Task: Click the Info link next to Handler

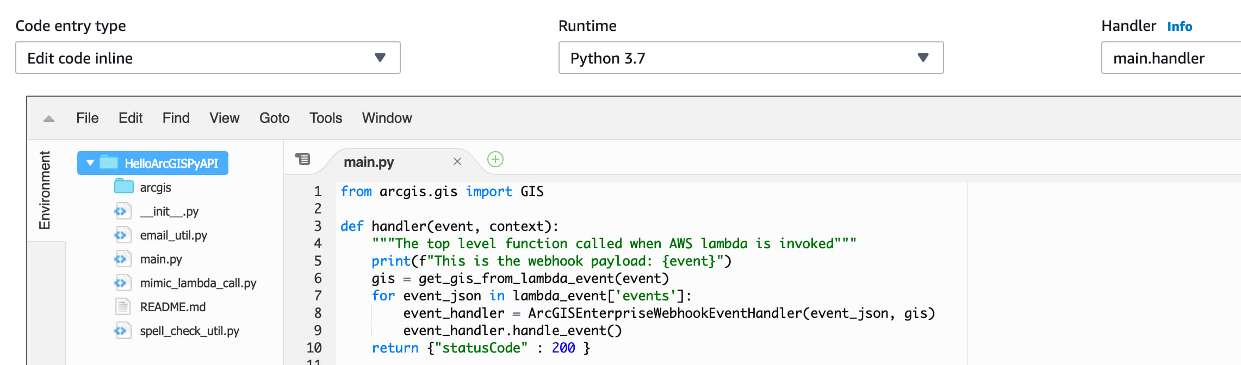Action: (x=1179, y=27)
